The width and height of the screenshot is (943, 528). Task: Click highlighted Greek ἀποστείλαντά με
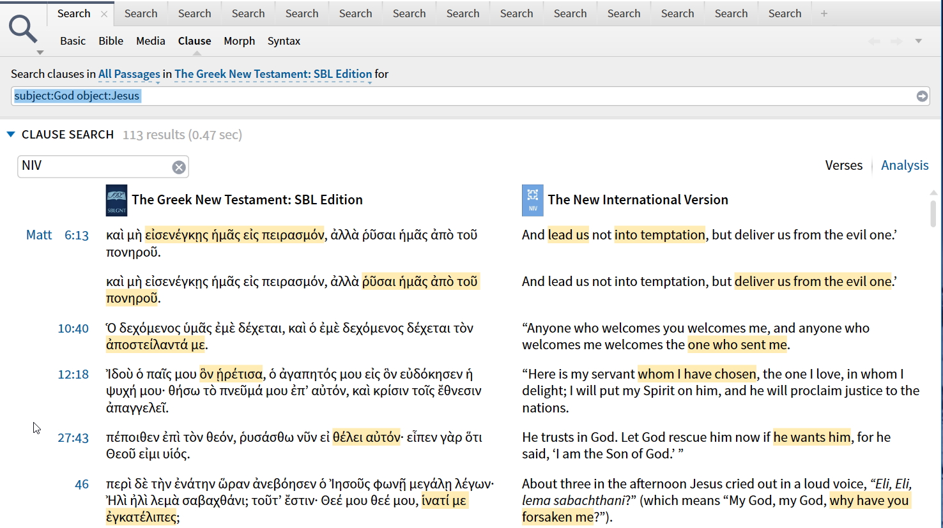pyautogui.click(x=156, y=345)
